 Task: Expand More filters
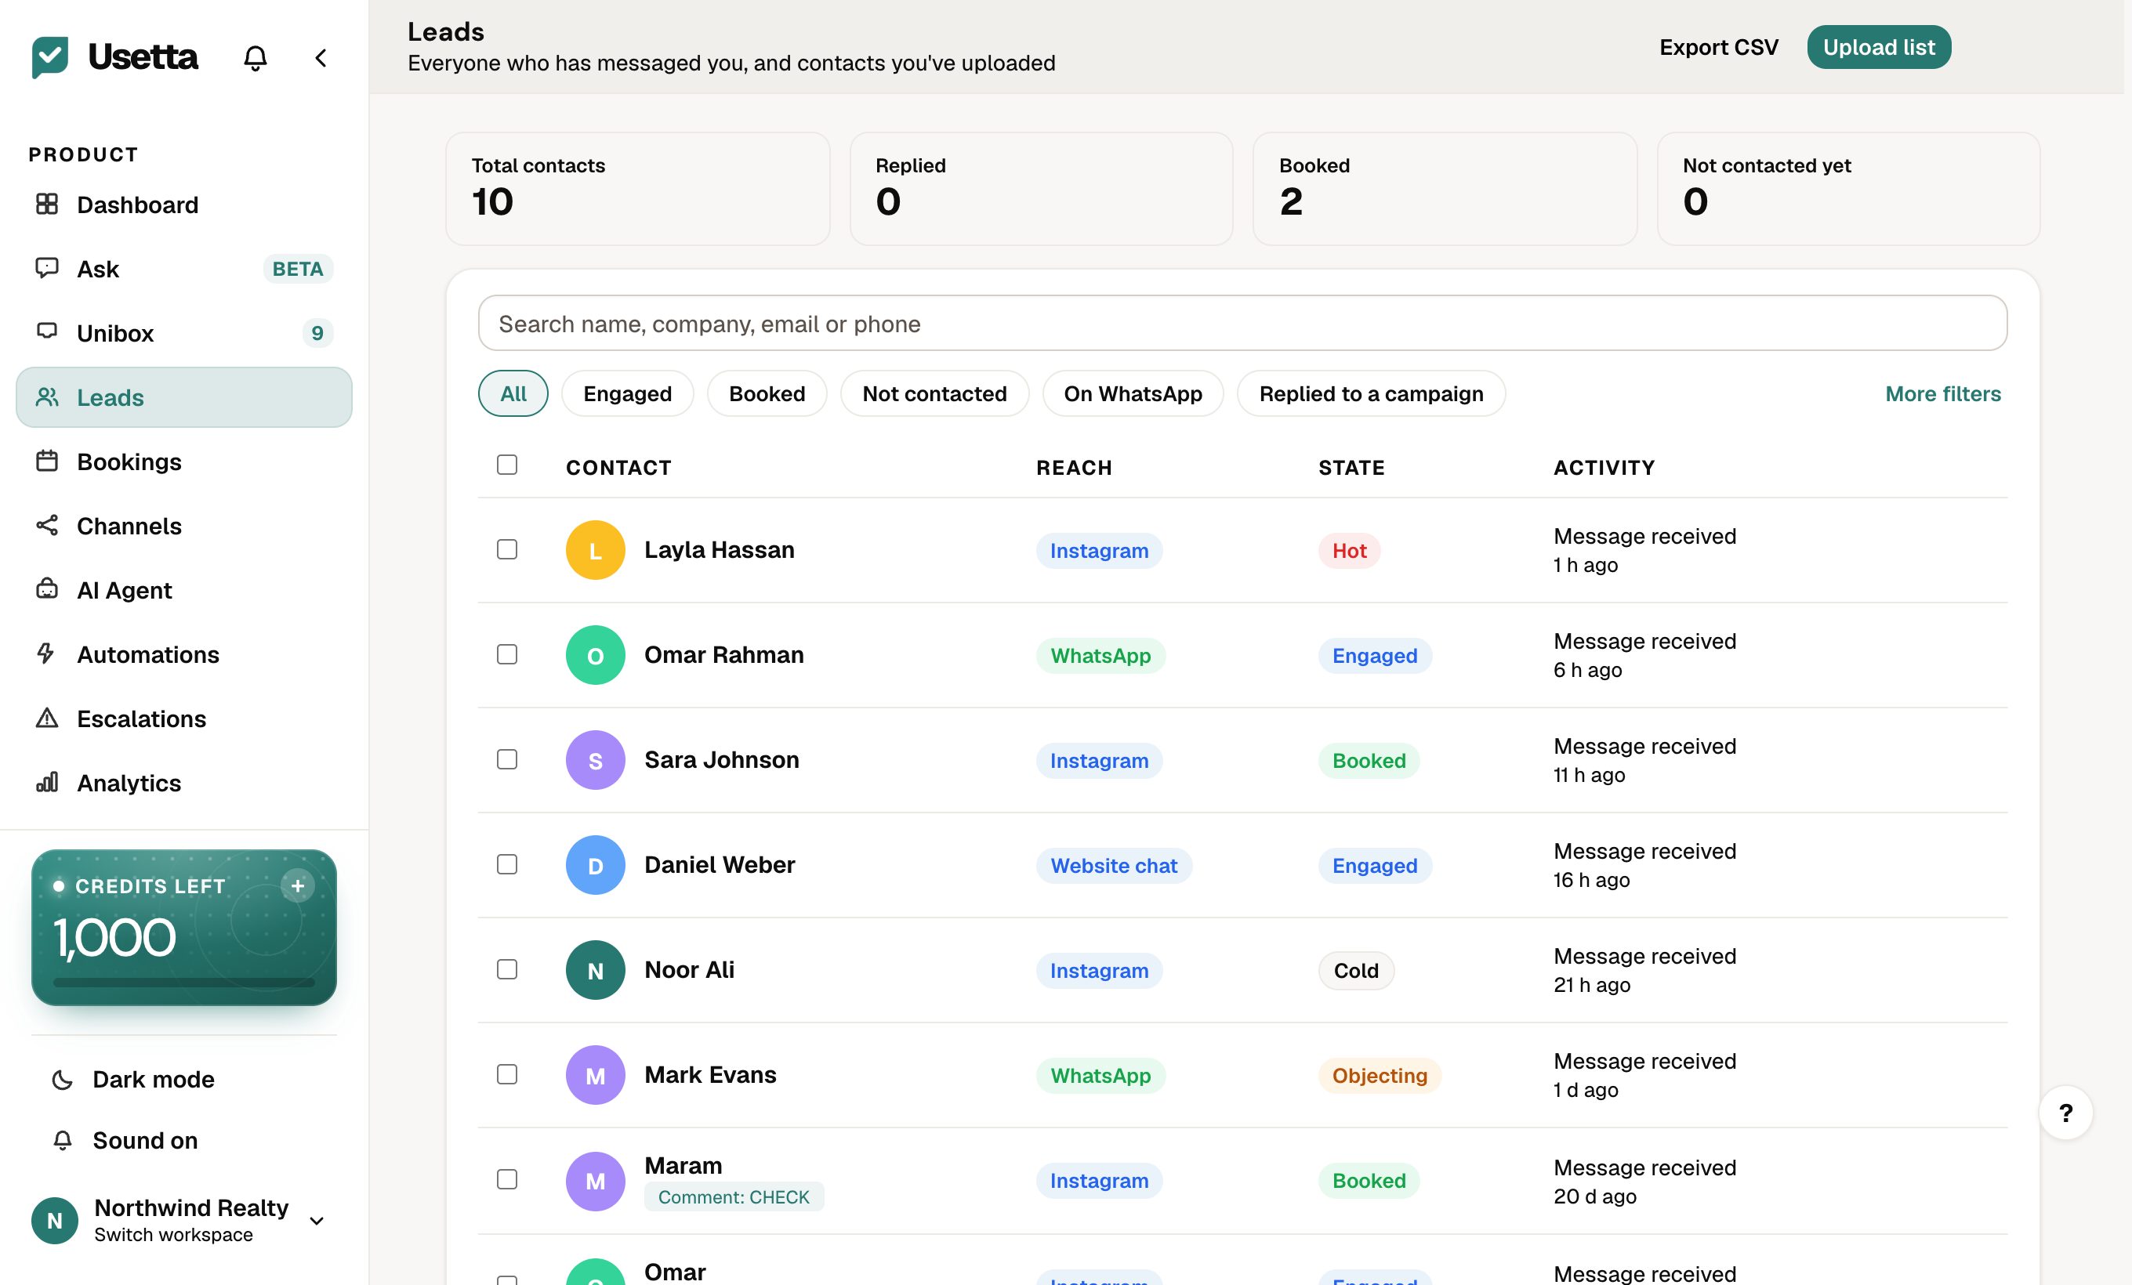tap(1942, 393)
